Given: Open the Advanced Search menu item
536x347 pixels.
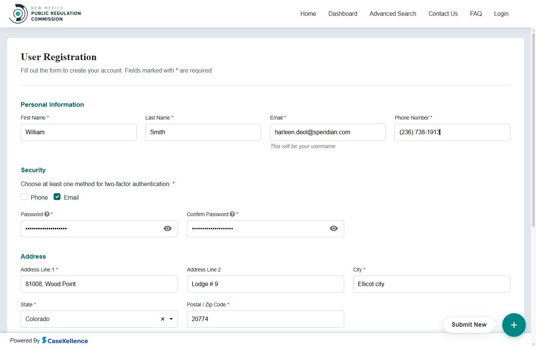Looking at the screenshot, I should pos(393,14).
